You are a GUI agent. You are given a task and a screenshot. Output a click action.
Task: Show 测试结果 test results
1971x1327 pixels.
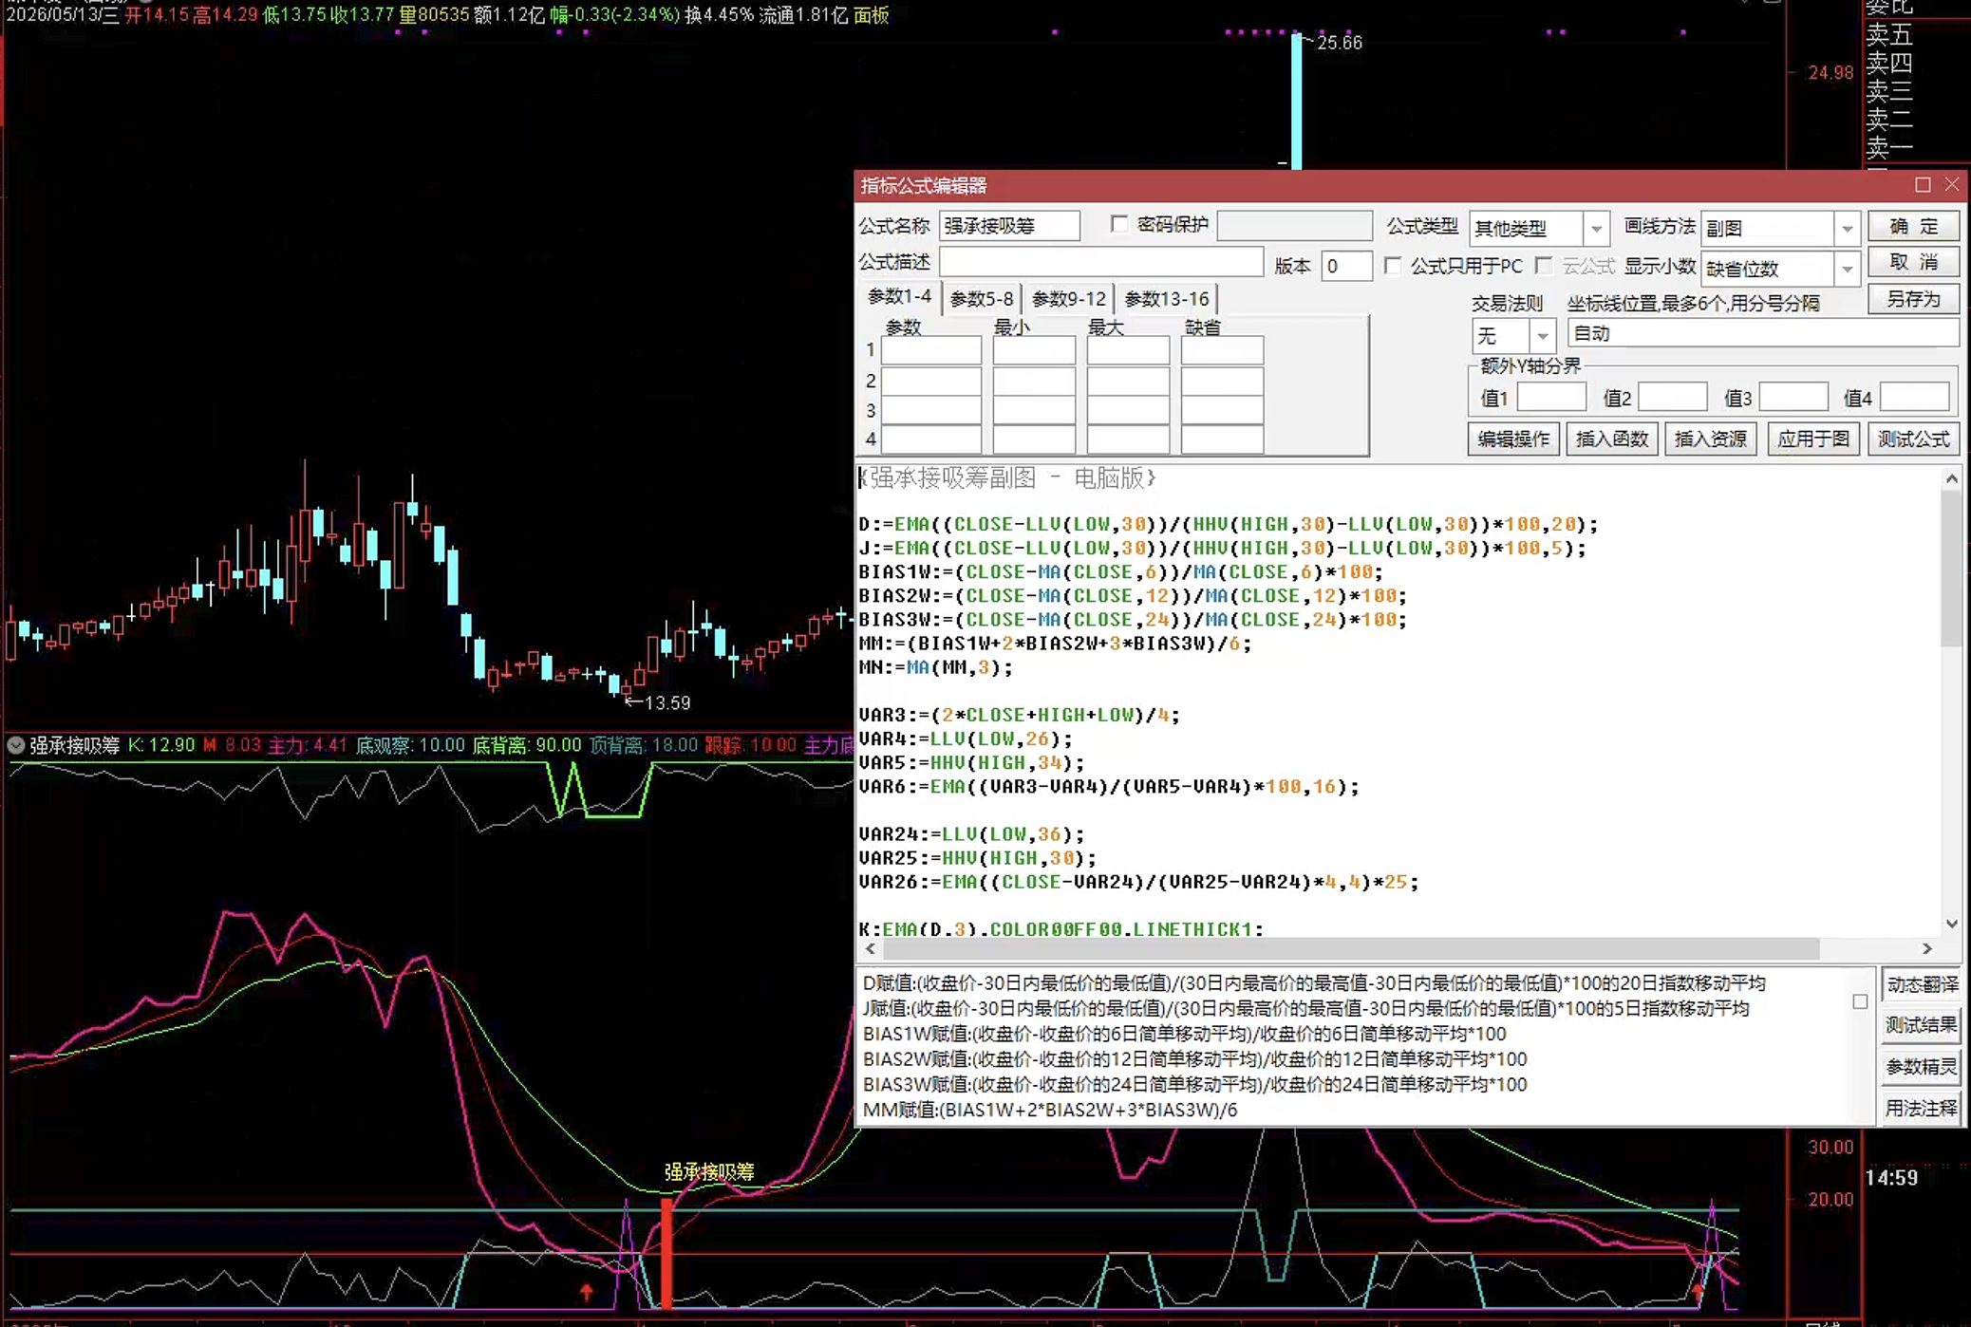pyautogui.click(x=1922, y=1025)
